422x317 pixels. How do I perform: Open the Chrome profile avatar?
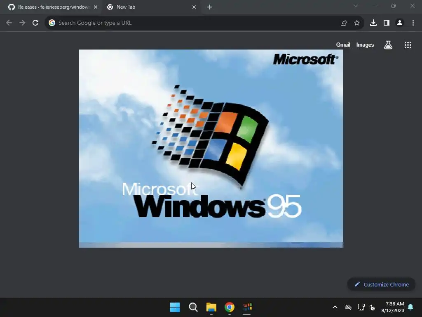400,23
